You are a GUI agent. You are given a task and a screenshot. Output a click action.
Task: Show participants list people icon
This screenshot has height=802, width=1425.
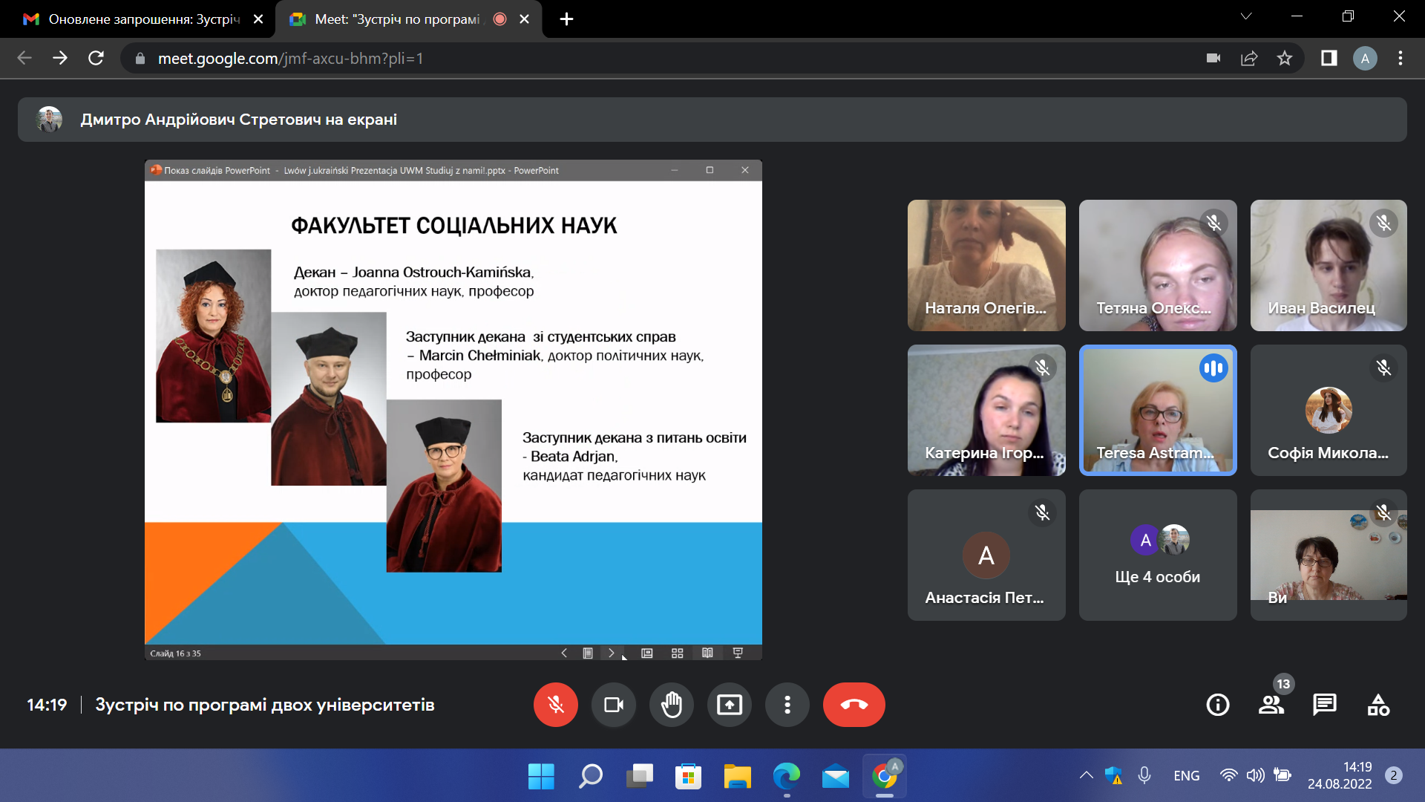[1271, 704]
